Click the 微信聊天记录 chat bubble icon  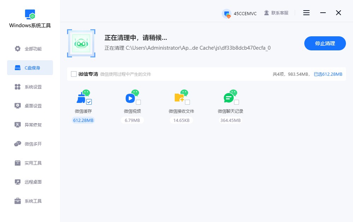pos(229,97)
